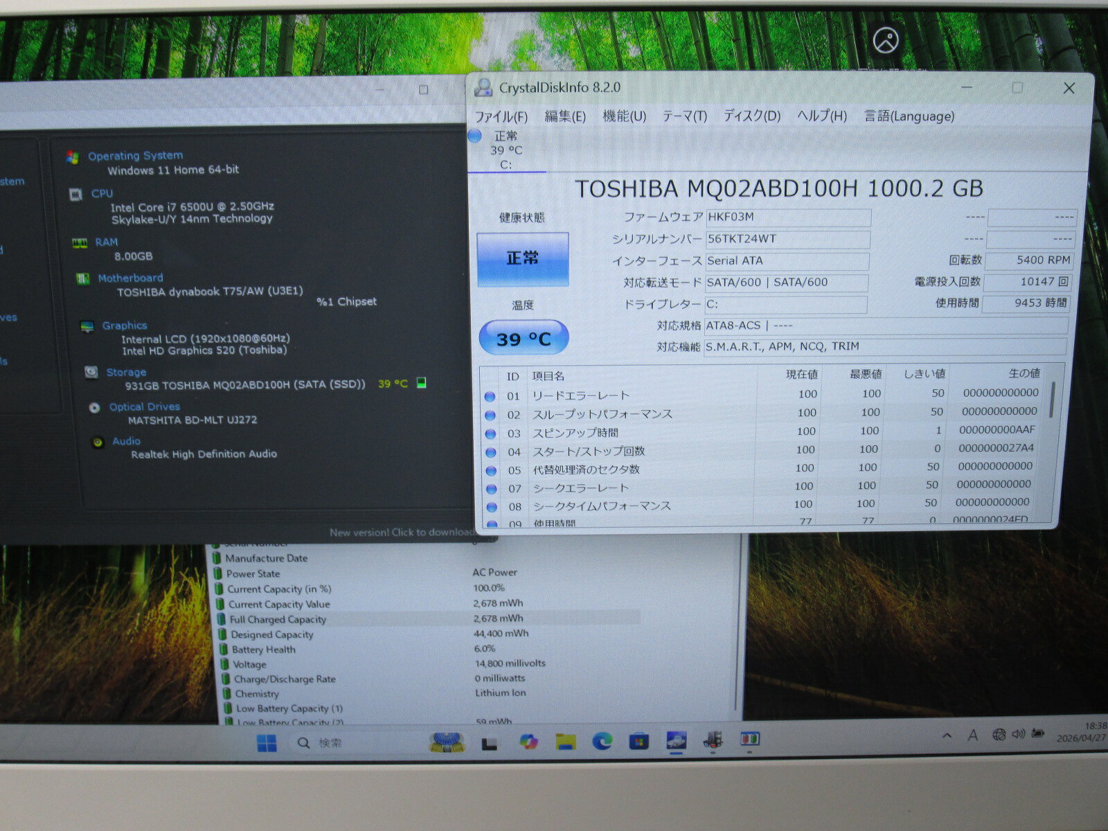Click the blue 正常 health status button
1108x831 pixels.
pyautogui.click(x=523, y=259)
